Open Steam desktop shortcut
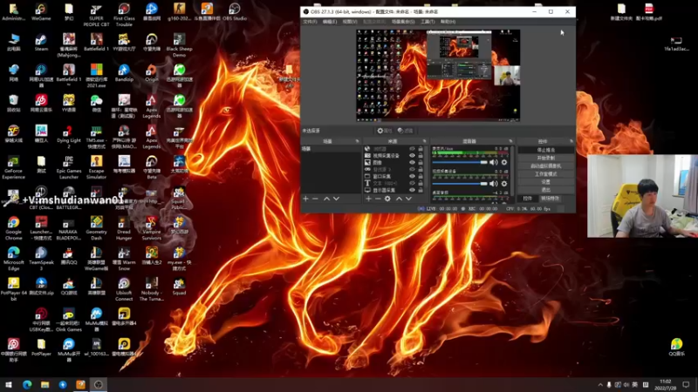This screenshot has height=392, width=698. 41,42
